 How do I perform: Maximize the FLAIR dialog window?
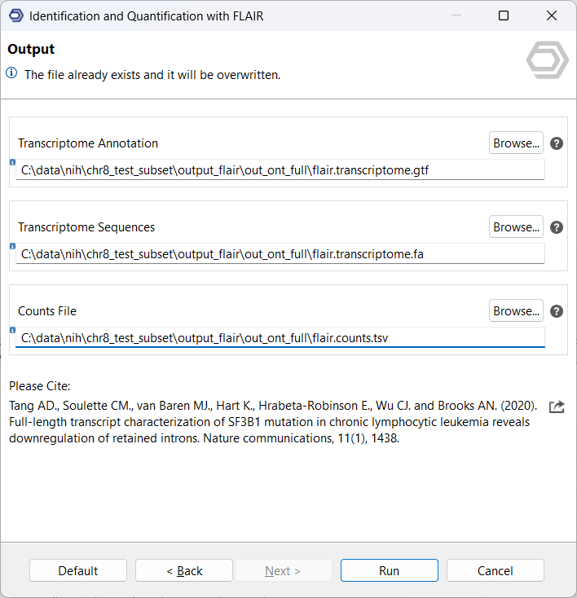pyautogui.click(x=504, y=15)
